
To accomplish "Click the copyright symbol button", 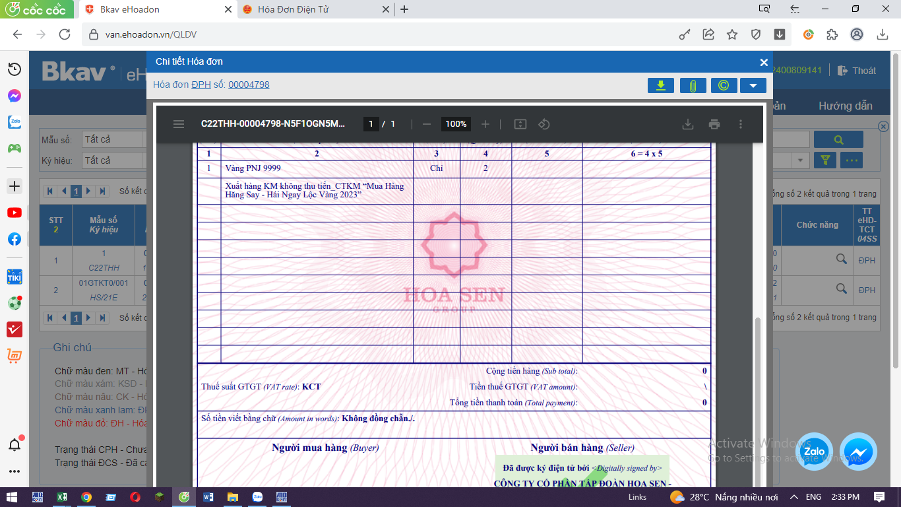I will [x=724, y=85].
